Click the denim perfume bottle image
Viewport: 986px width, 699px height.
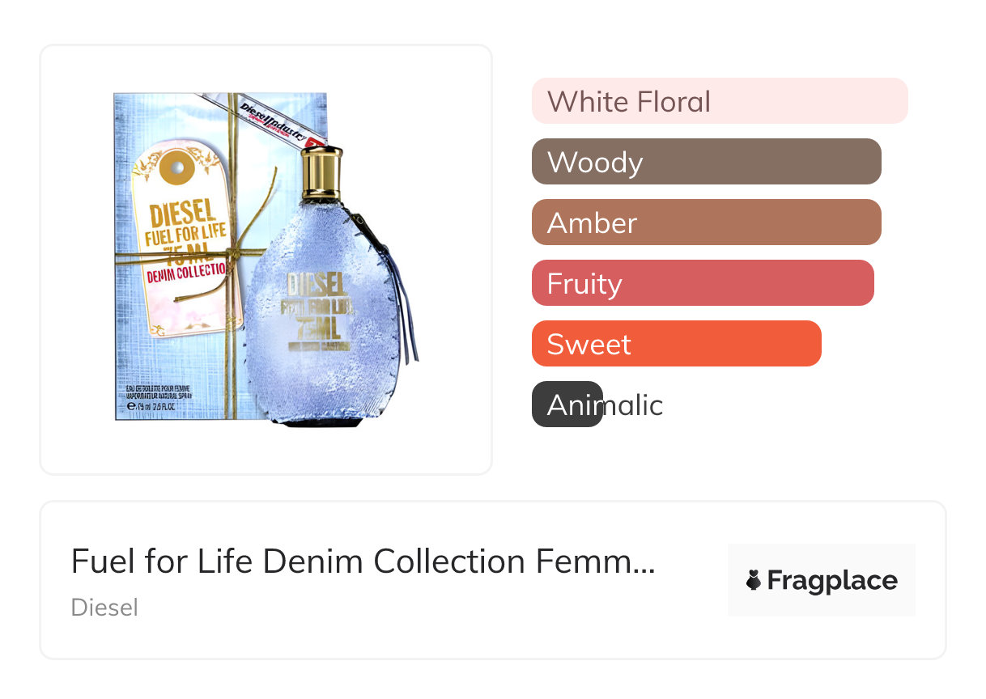pyautogui.click(x=324, y=340)
